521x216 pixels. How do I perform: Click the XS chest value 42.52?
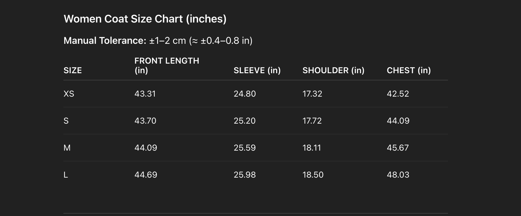click(398, 94)
